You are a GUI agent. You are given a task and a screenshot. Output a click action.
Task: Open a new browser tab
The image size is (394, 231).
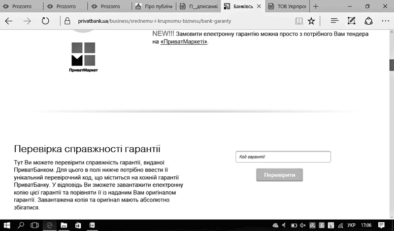tap(316, 7)
